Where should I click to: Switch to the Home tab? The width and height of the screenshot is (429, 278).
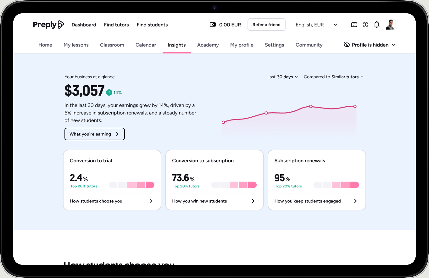click(45, 45)
